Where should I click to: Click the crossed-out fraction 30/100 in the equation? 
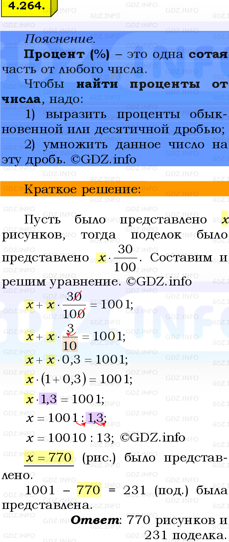point(74,305)
